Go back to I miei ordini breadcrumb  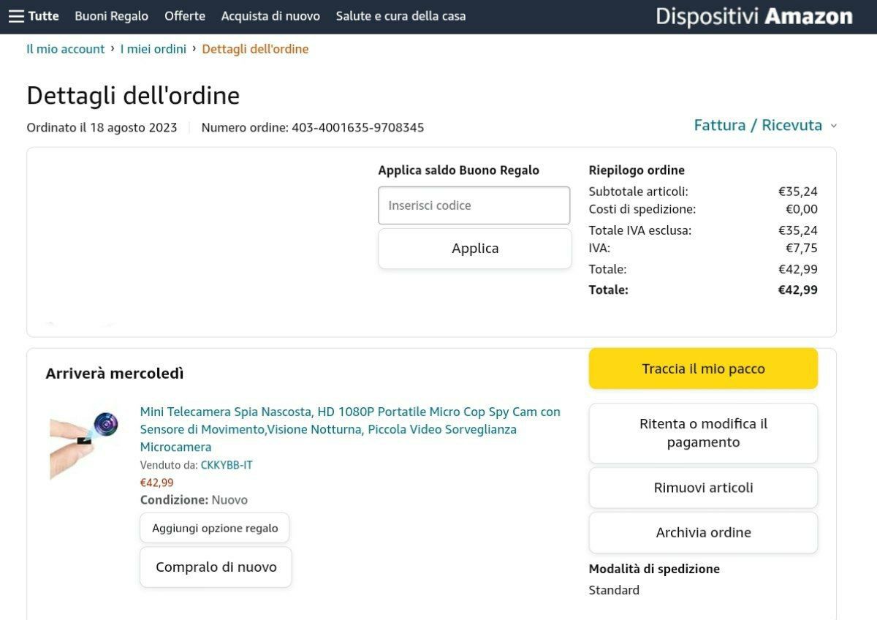pos(153,49)
